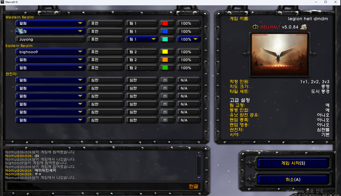The image size is (341, 196).
Task: Click the 게임 시작(S) start game button
Action: [x=293, y=163]
